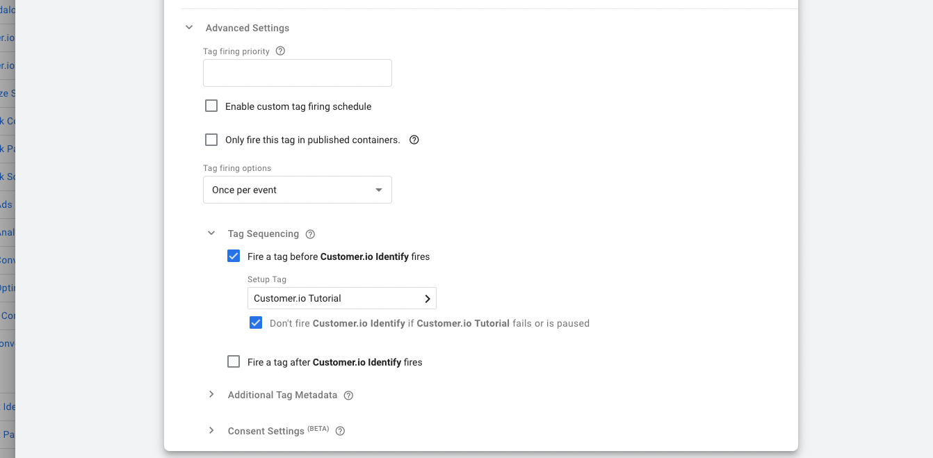Open help icon beside Tag firing priority
The width and height of the screenshot is (933, 458).
click(280, 51)
